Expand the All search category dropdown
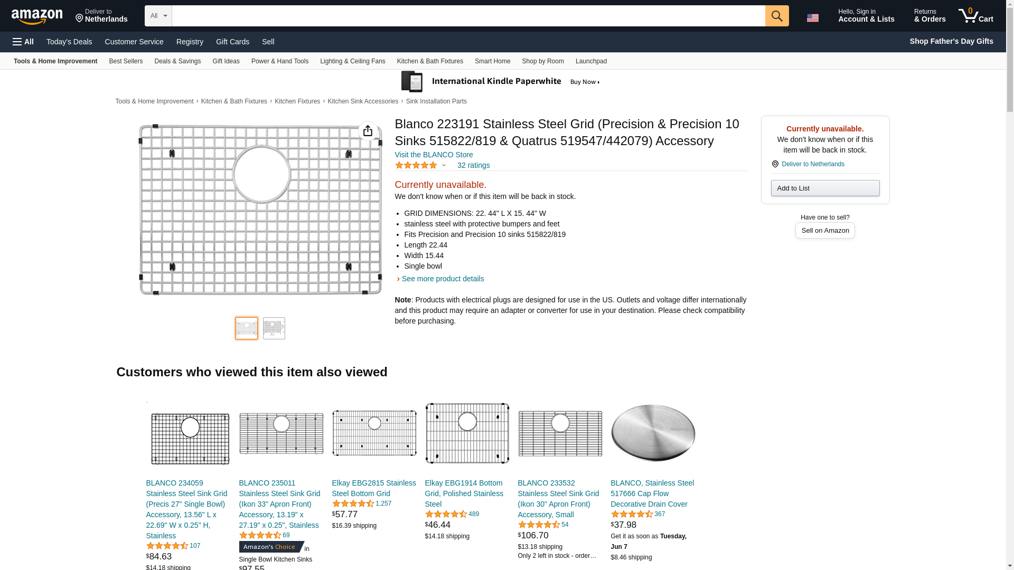 pos(158,16)
